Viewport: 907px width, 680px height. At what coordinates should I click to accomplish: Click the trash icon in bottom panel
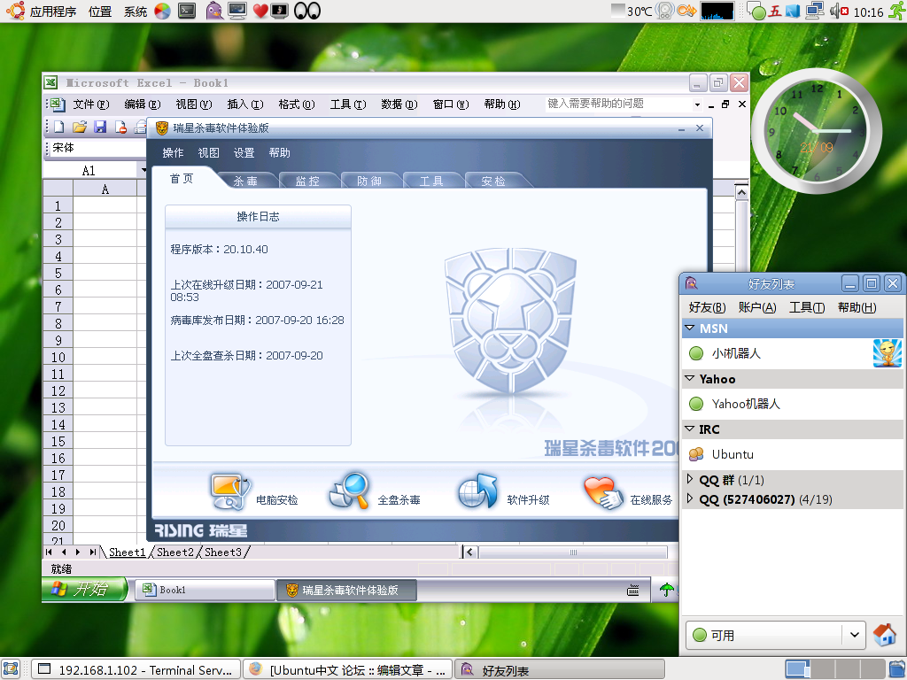[896, 669]
